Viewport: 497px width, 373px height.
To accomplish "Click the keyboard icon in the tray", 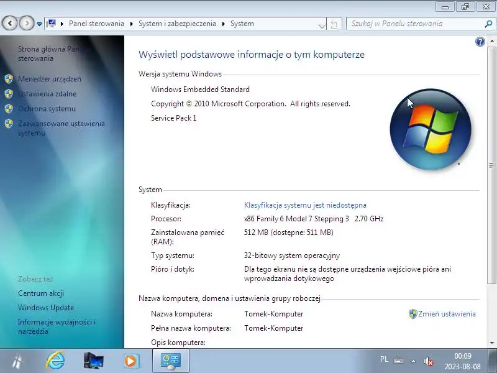I will click(398, 361).
